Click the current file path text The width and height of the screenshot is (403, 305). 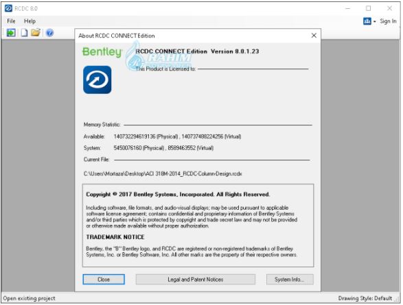pos(163,173)
